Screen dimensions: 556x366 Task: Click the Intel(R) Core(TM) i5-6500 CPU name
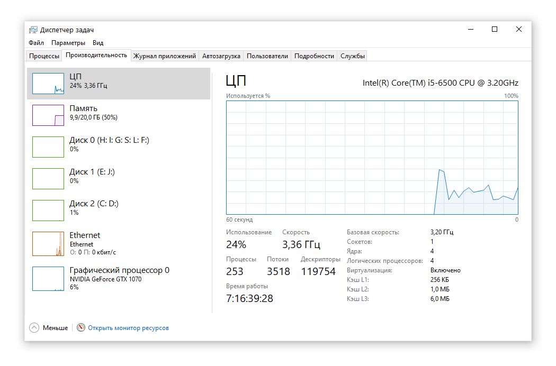(441, 83)
